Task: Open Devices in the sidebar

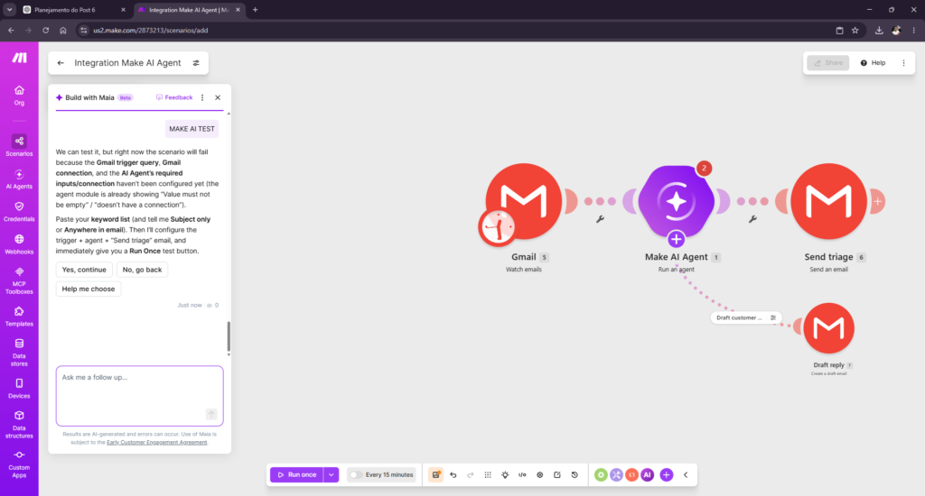Action: tap(19, 389)
